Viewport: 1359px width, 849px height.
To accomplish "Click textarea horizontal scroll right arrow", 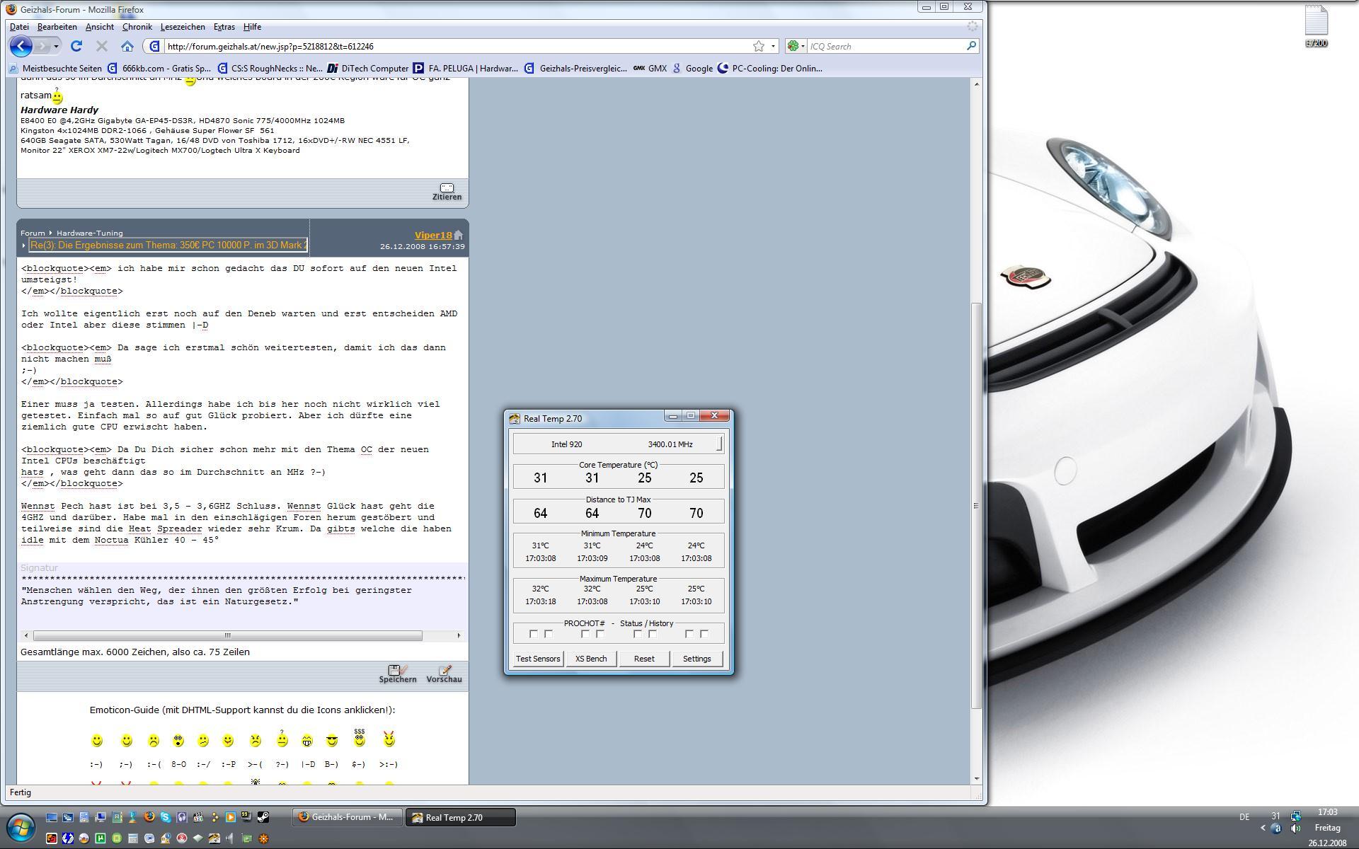I will point(459,635).
